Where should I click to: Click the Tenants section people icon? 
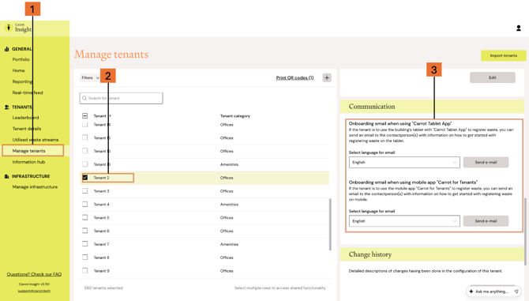pos(7,107)
